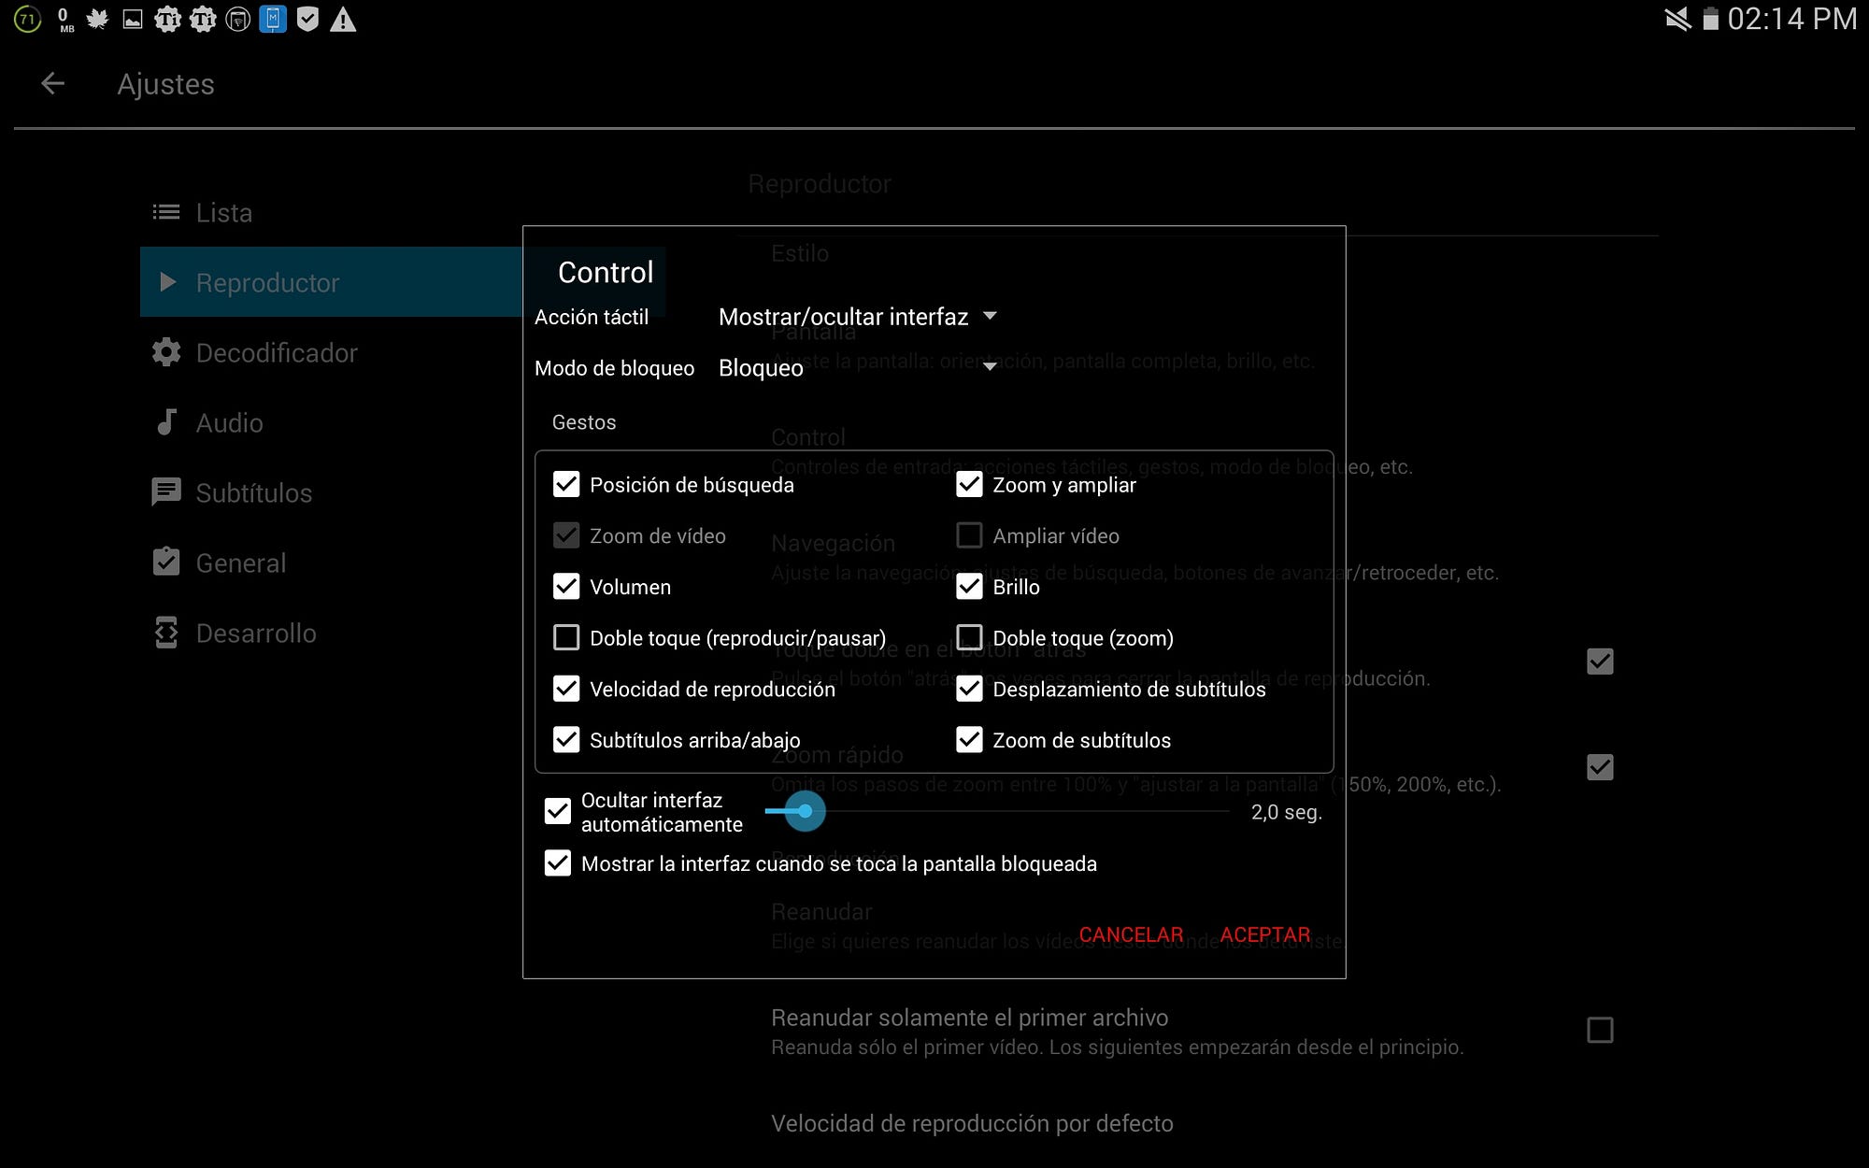Click the auto-hide delay slider handle

(x=805, y=811)
